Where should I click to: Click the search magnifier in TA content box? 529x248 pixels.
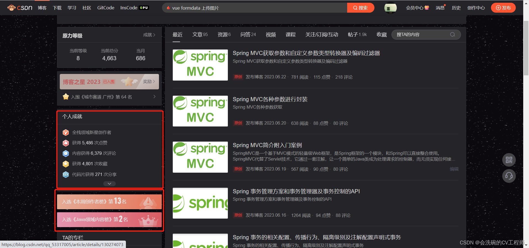click(452, 35)
